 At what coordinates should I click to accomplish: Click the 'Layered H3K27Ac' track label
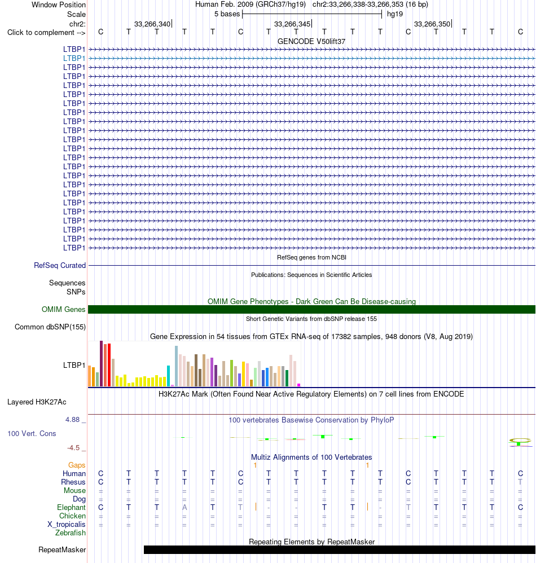[37, 402]
